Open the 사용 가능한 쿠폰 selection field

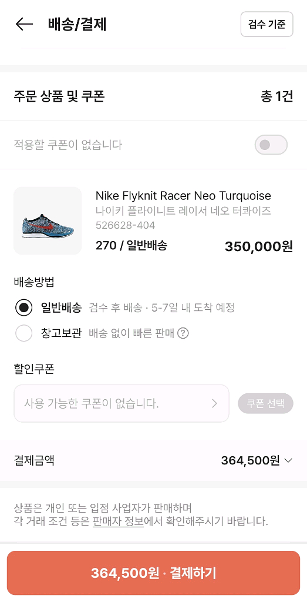point(122,403)
